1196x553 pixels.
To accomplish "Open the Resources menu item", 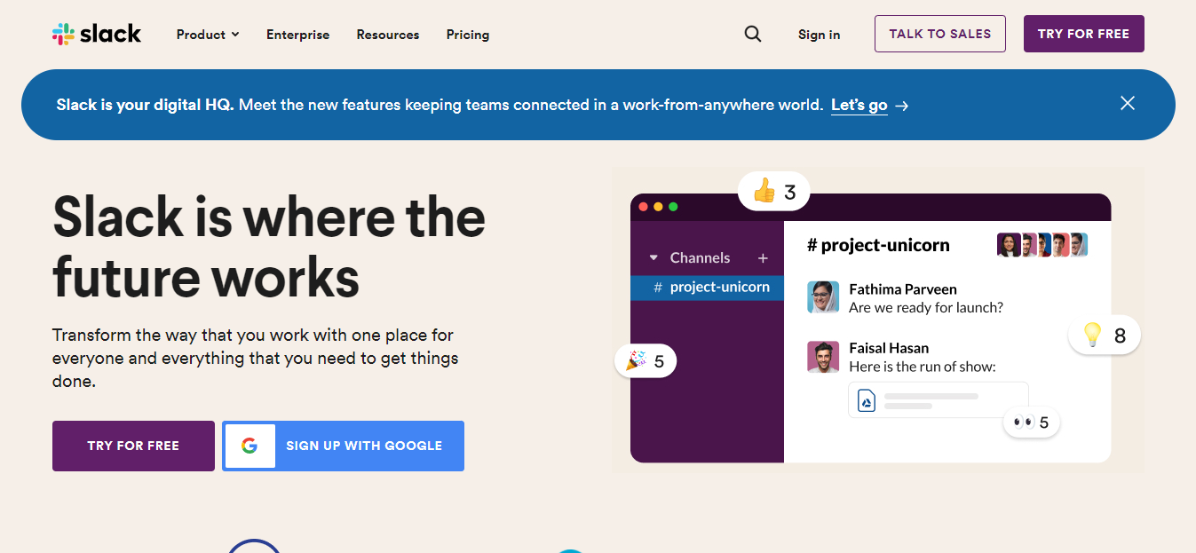I will pos(388,35).
